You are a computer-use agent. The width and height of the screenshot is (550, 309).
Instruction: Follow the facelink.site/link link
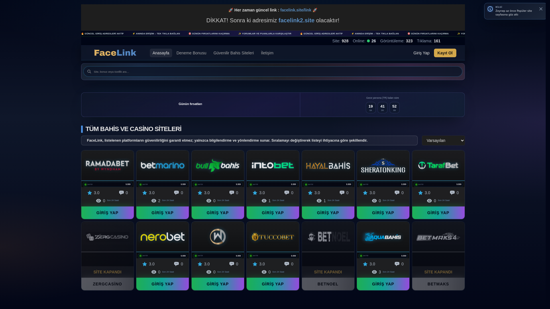[296, 10]
